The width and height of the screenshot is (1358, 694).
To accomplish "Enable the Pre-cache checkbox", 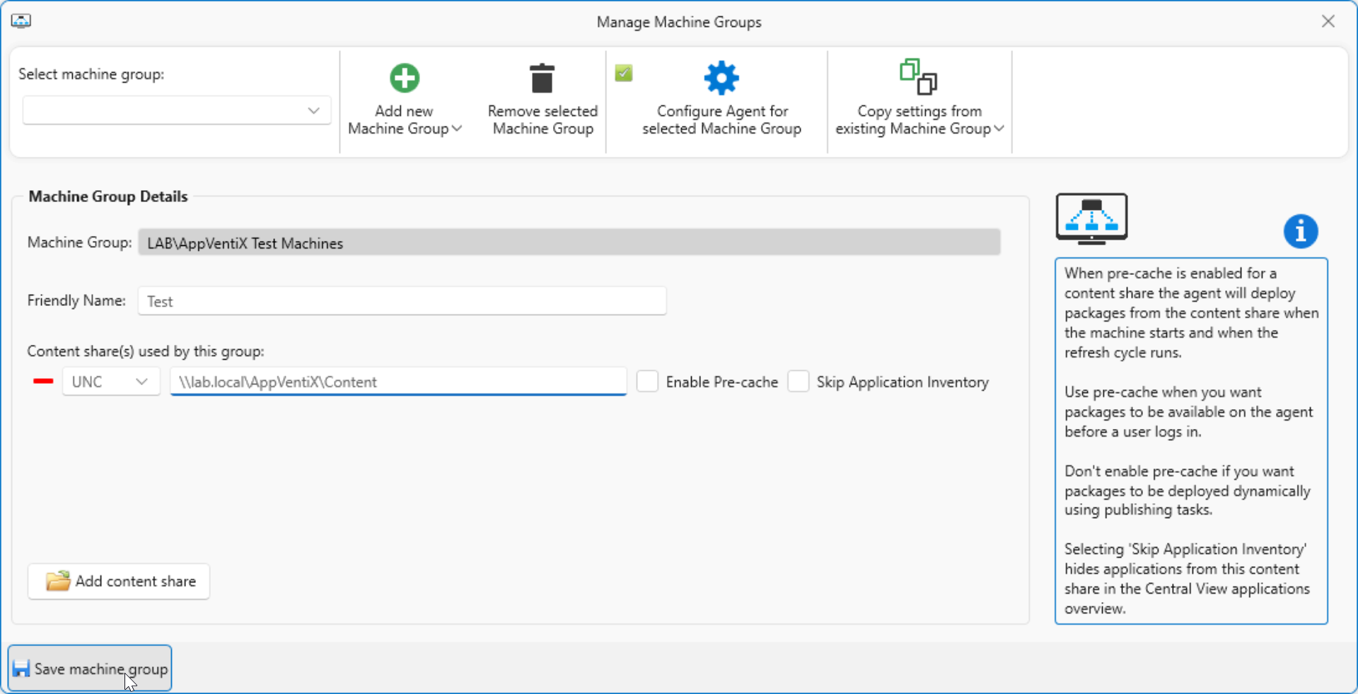I will click(x=647, y=382).
